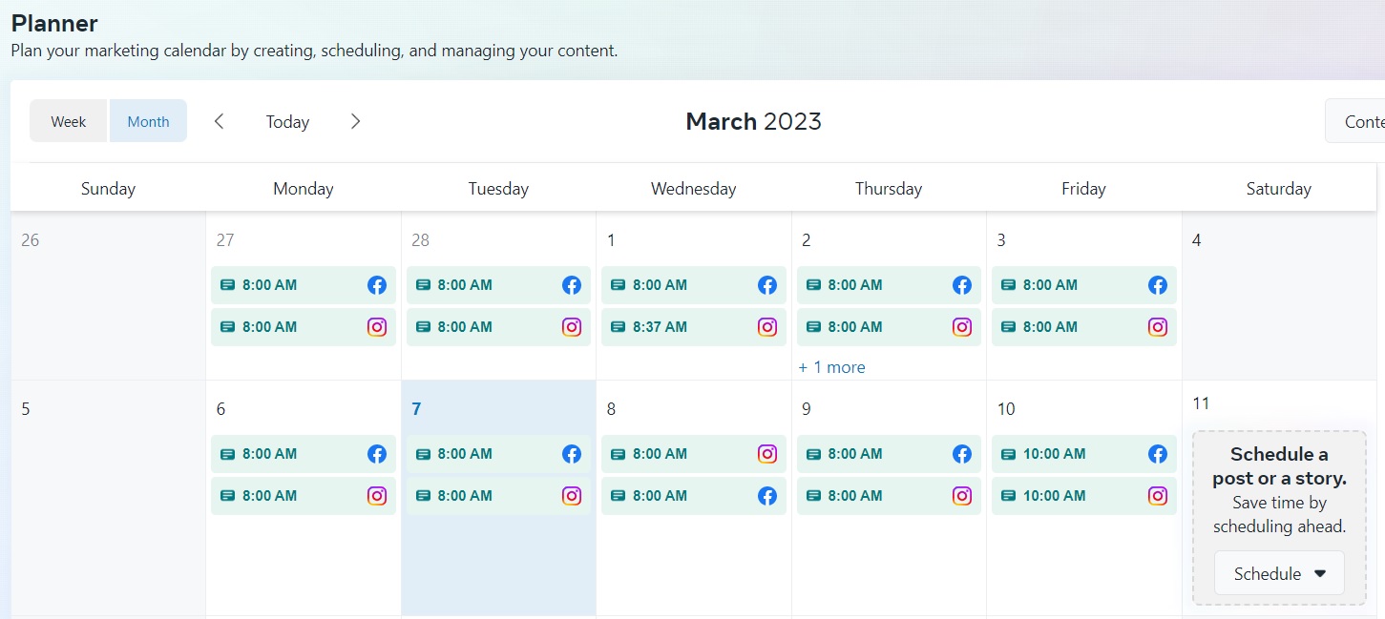Open Facebook post on Thursday March 9
This screenshot has height=619, width=1385.
click(x=889, y=454)
